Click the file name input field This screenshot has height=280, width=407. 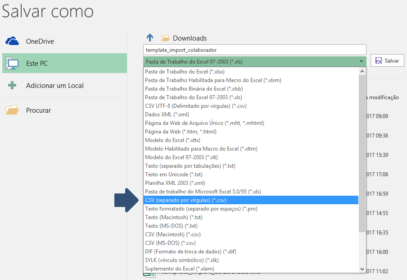tap(255, 50)
